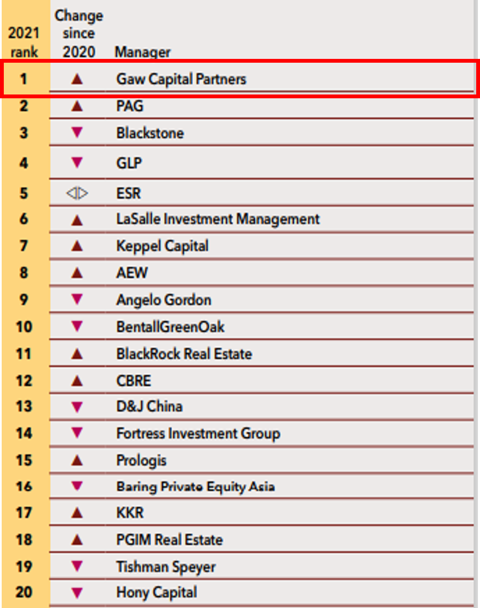Screen dimensions: 480x608
Task: Click the up arrow next to PAG
Action: (77, 105)
